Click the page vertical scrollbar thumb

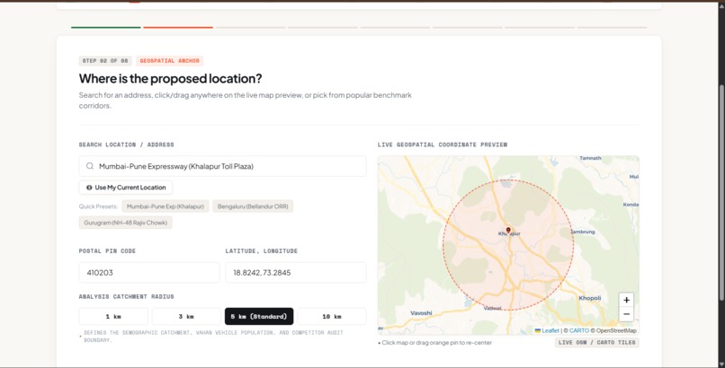point(721,192)
